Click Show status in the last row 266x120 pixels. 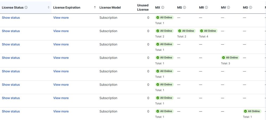click(x=11, y=111)
